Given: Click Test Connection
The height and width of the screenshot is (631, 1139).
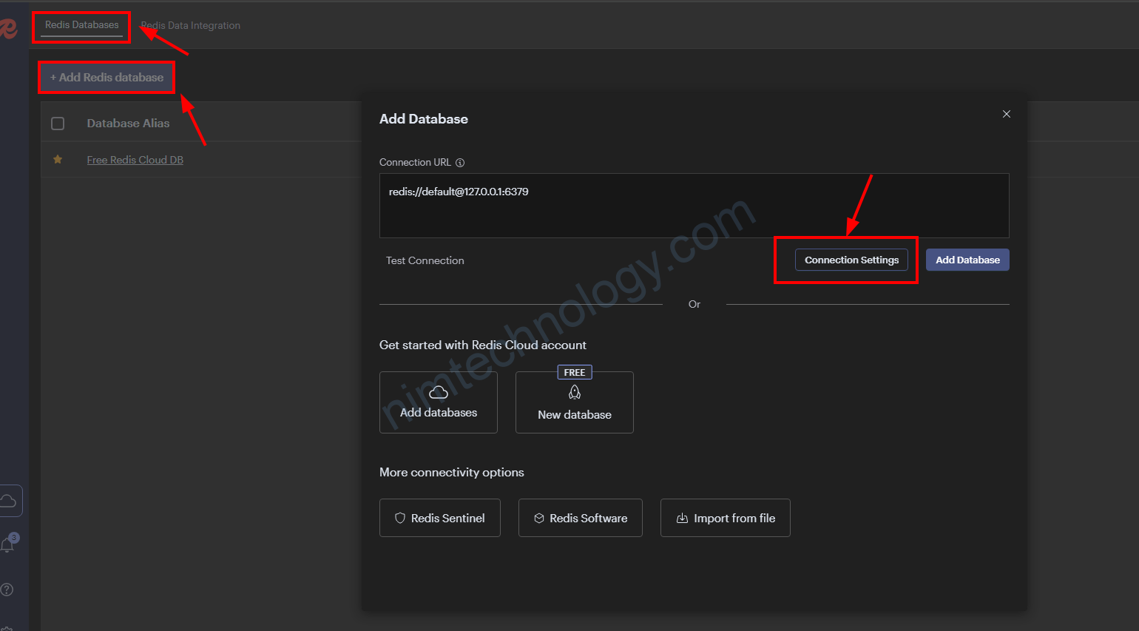Looking at the screenshot, I should [x=425, y=260].
